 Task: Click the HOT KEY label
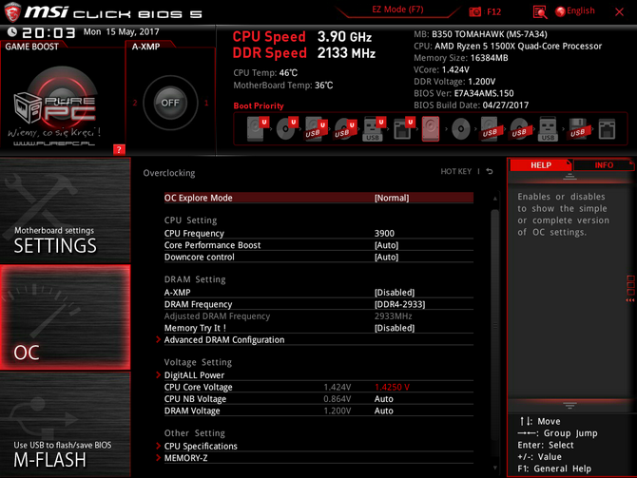[x=455, y=171]
